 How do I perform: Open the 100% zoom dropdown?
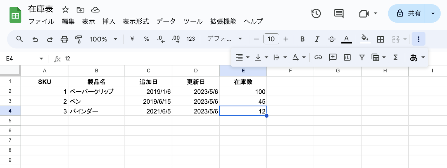click(103, 39)
